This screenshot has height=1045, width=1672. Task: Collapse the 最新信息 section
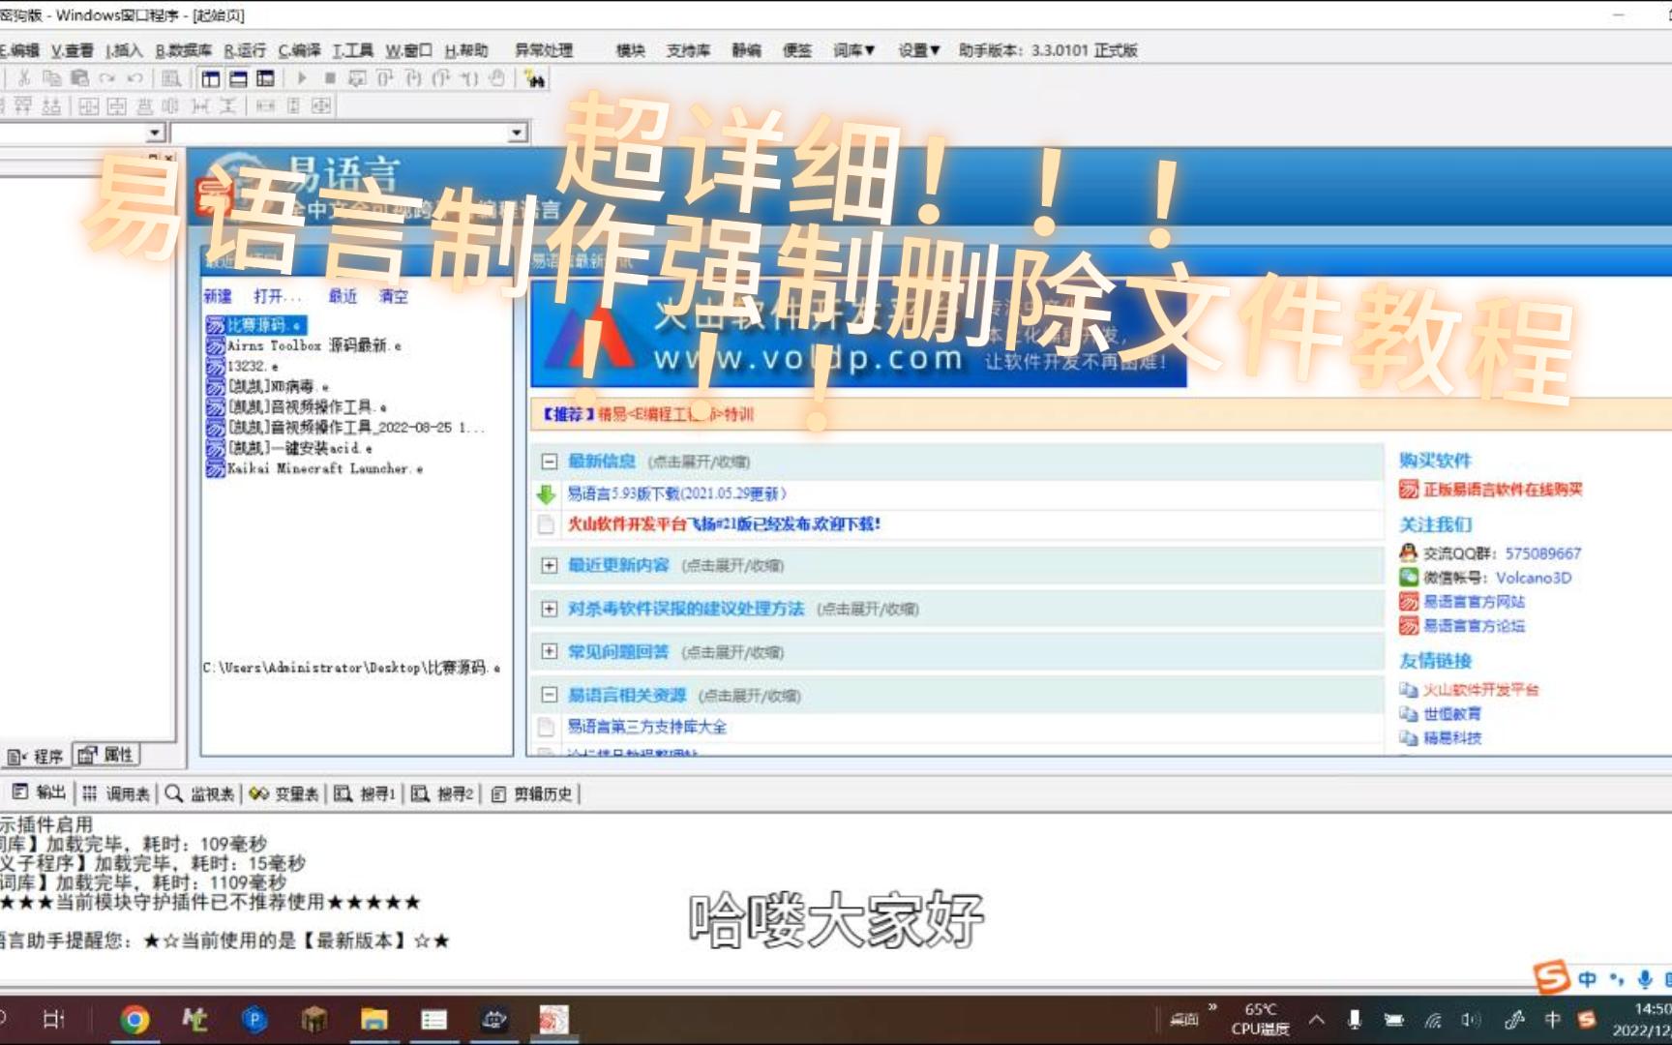pyautogui.click(x=549, y=462)
